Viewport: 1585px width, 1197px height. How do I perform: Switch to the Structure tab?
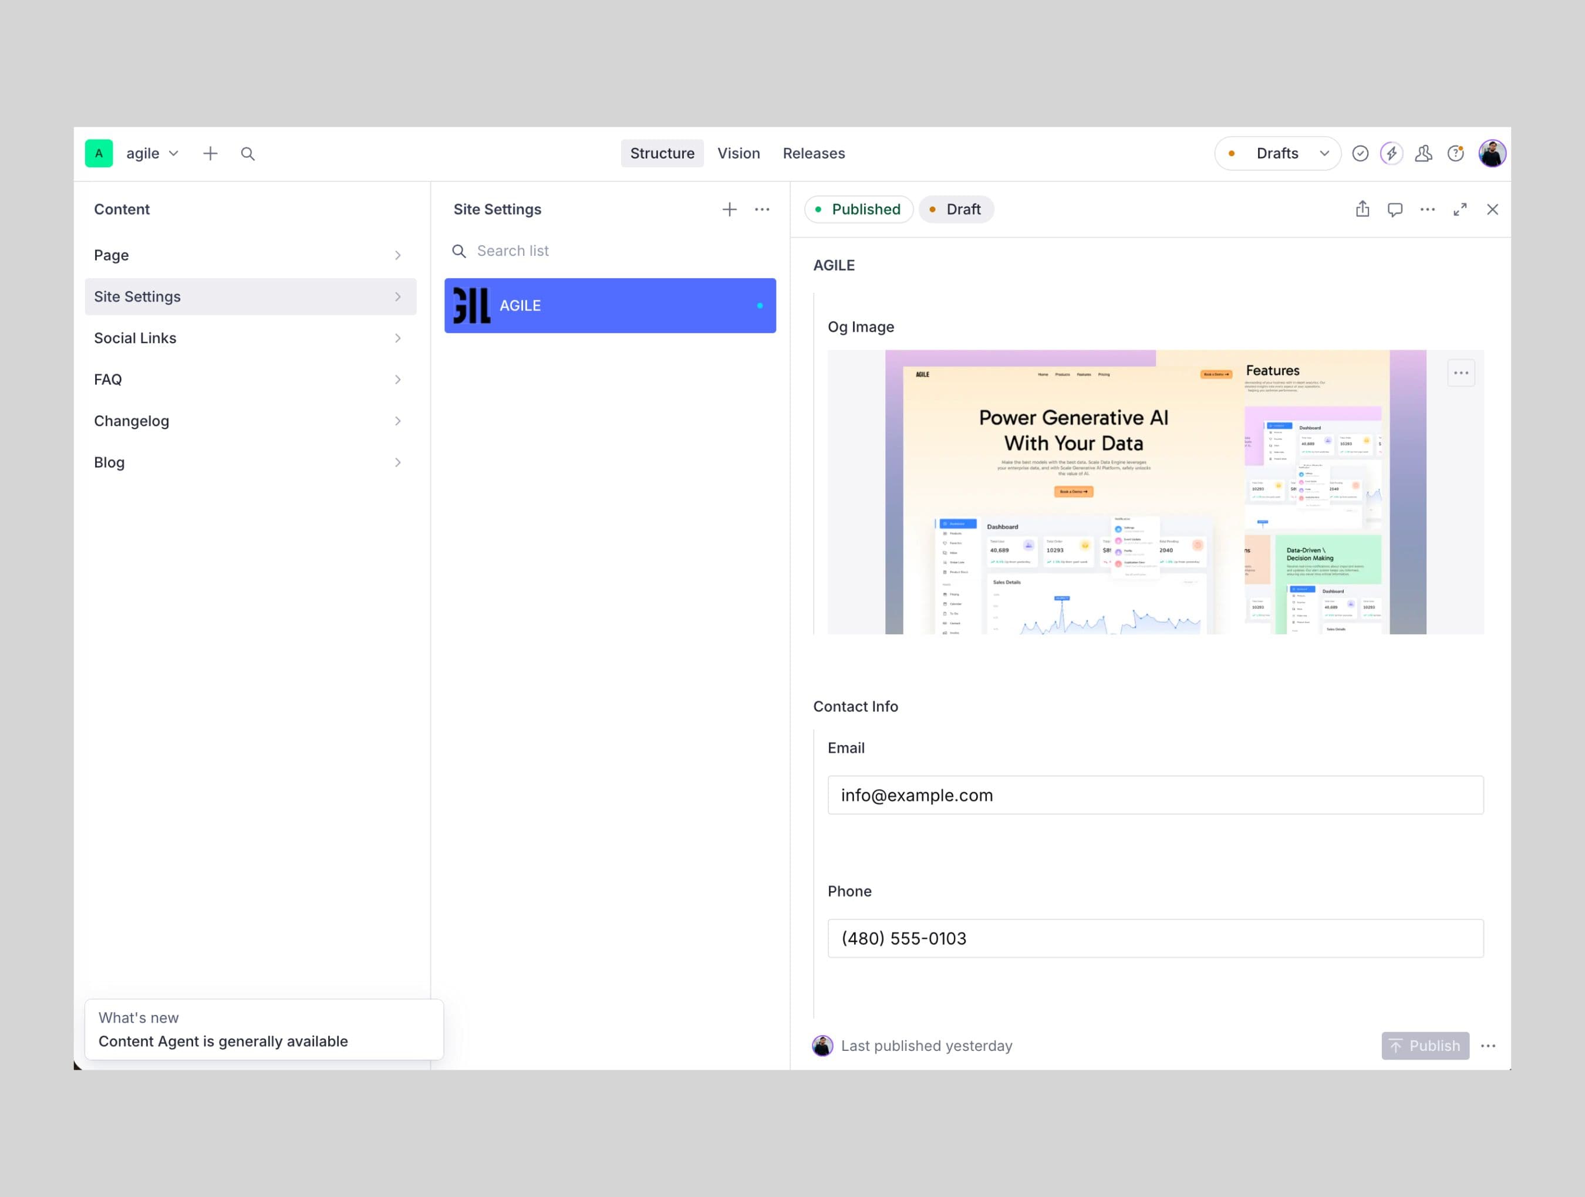(x=662, y=153)
